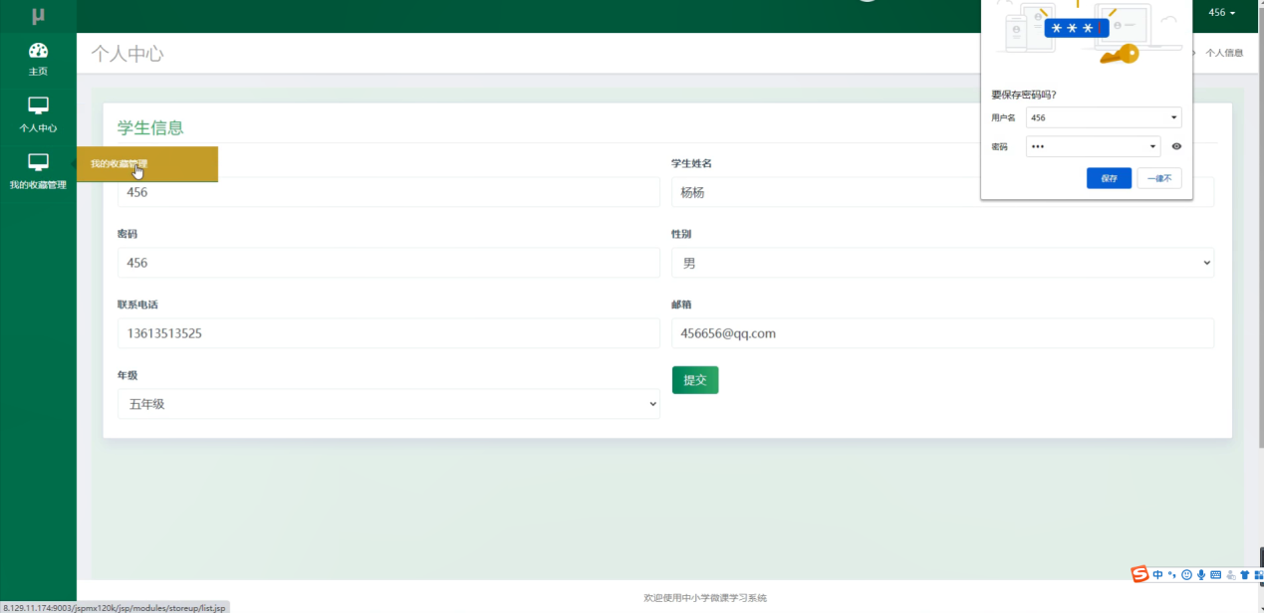The height and width of the screenshot is (613, 1264).
Task: Click the 保存 save password button
Action: (1109, 178)
